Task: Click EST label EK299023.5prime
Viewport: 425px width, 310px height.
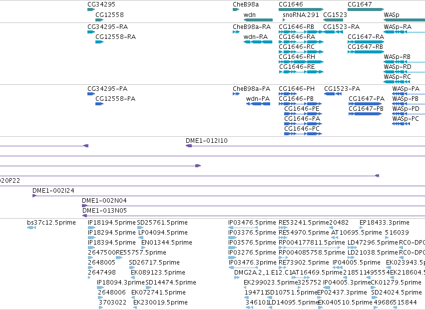Action: pyautogui.click(x=271, y=283)
